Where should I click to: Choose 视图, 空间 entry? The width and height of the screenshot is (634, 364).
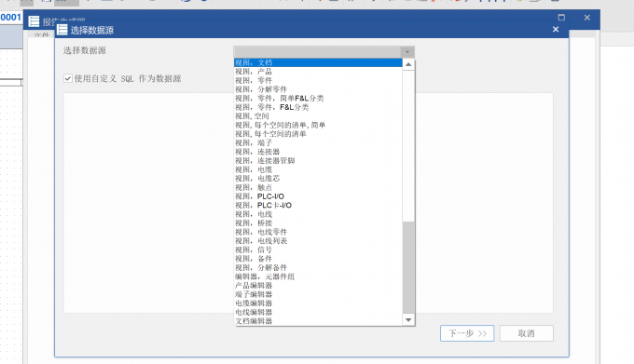click(x=318, y=115)
